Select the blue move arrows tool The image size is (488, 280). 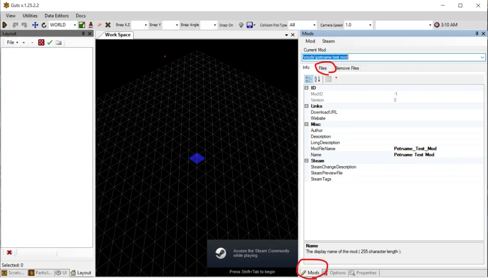pyautogui.click(x=35, y=25)
